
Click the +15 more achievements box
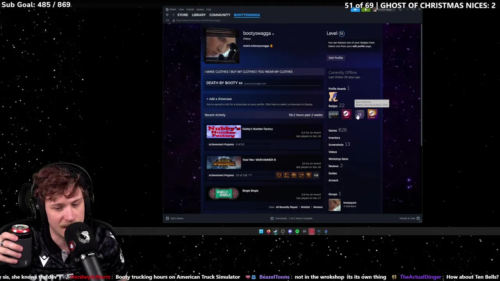coord(316,175)
